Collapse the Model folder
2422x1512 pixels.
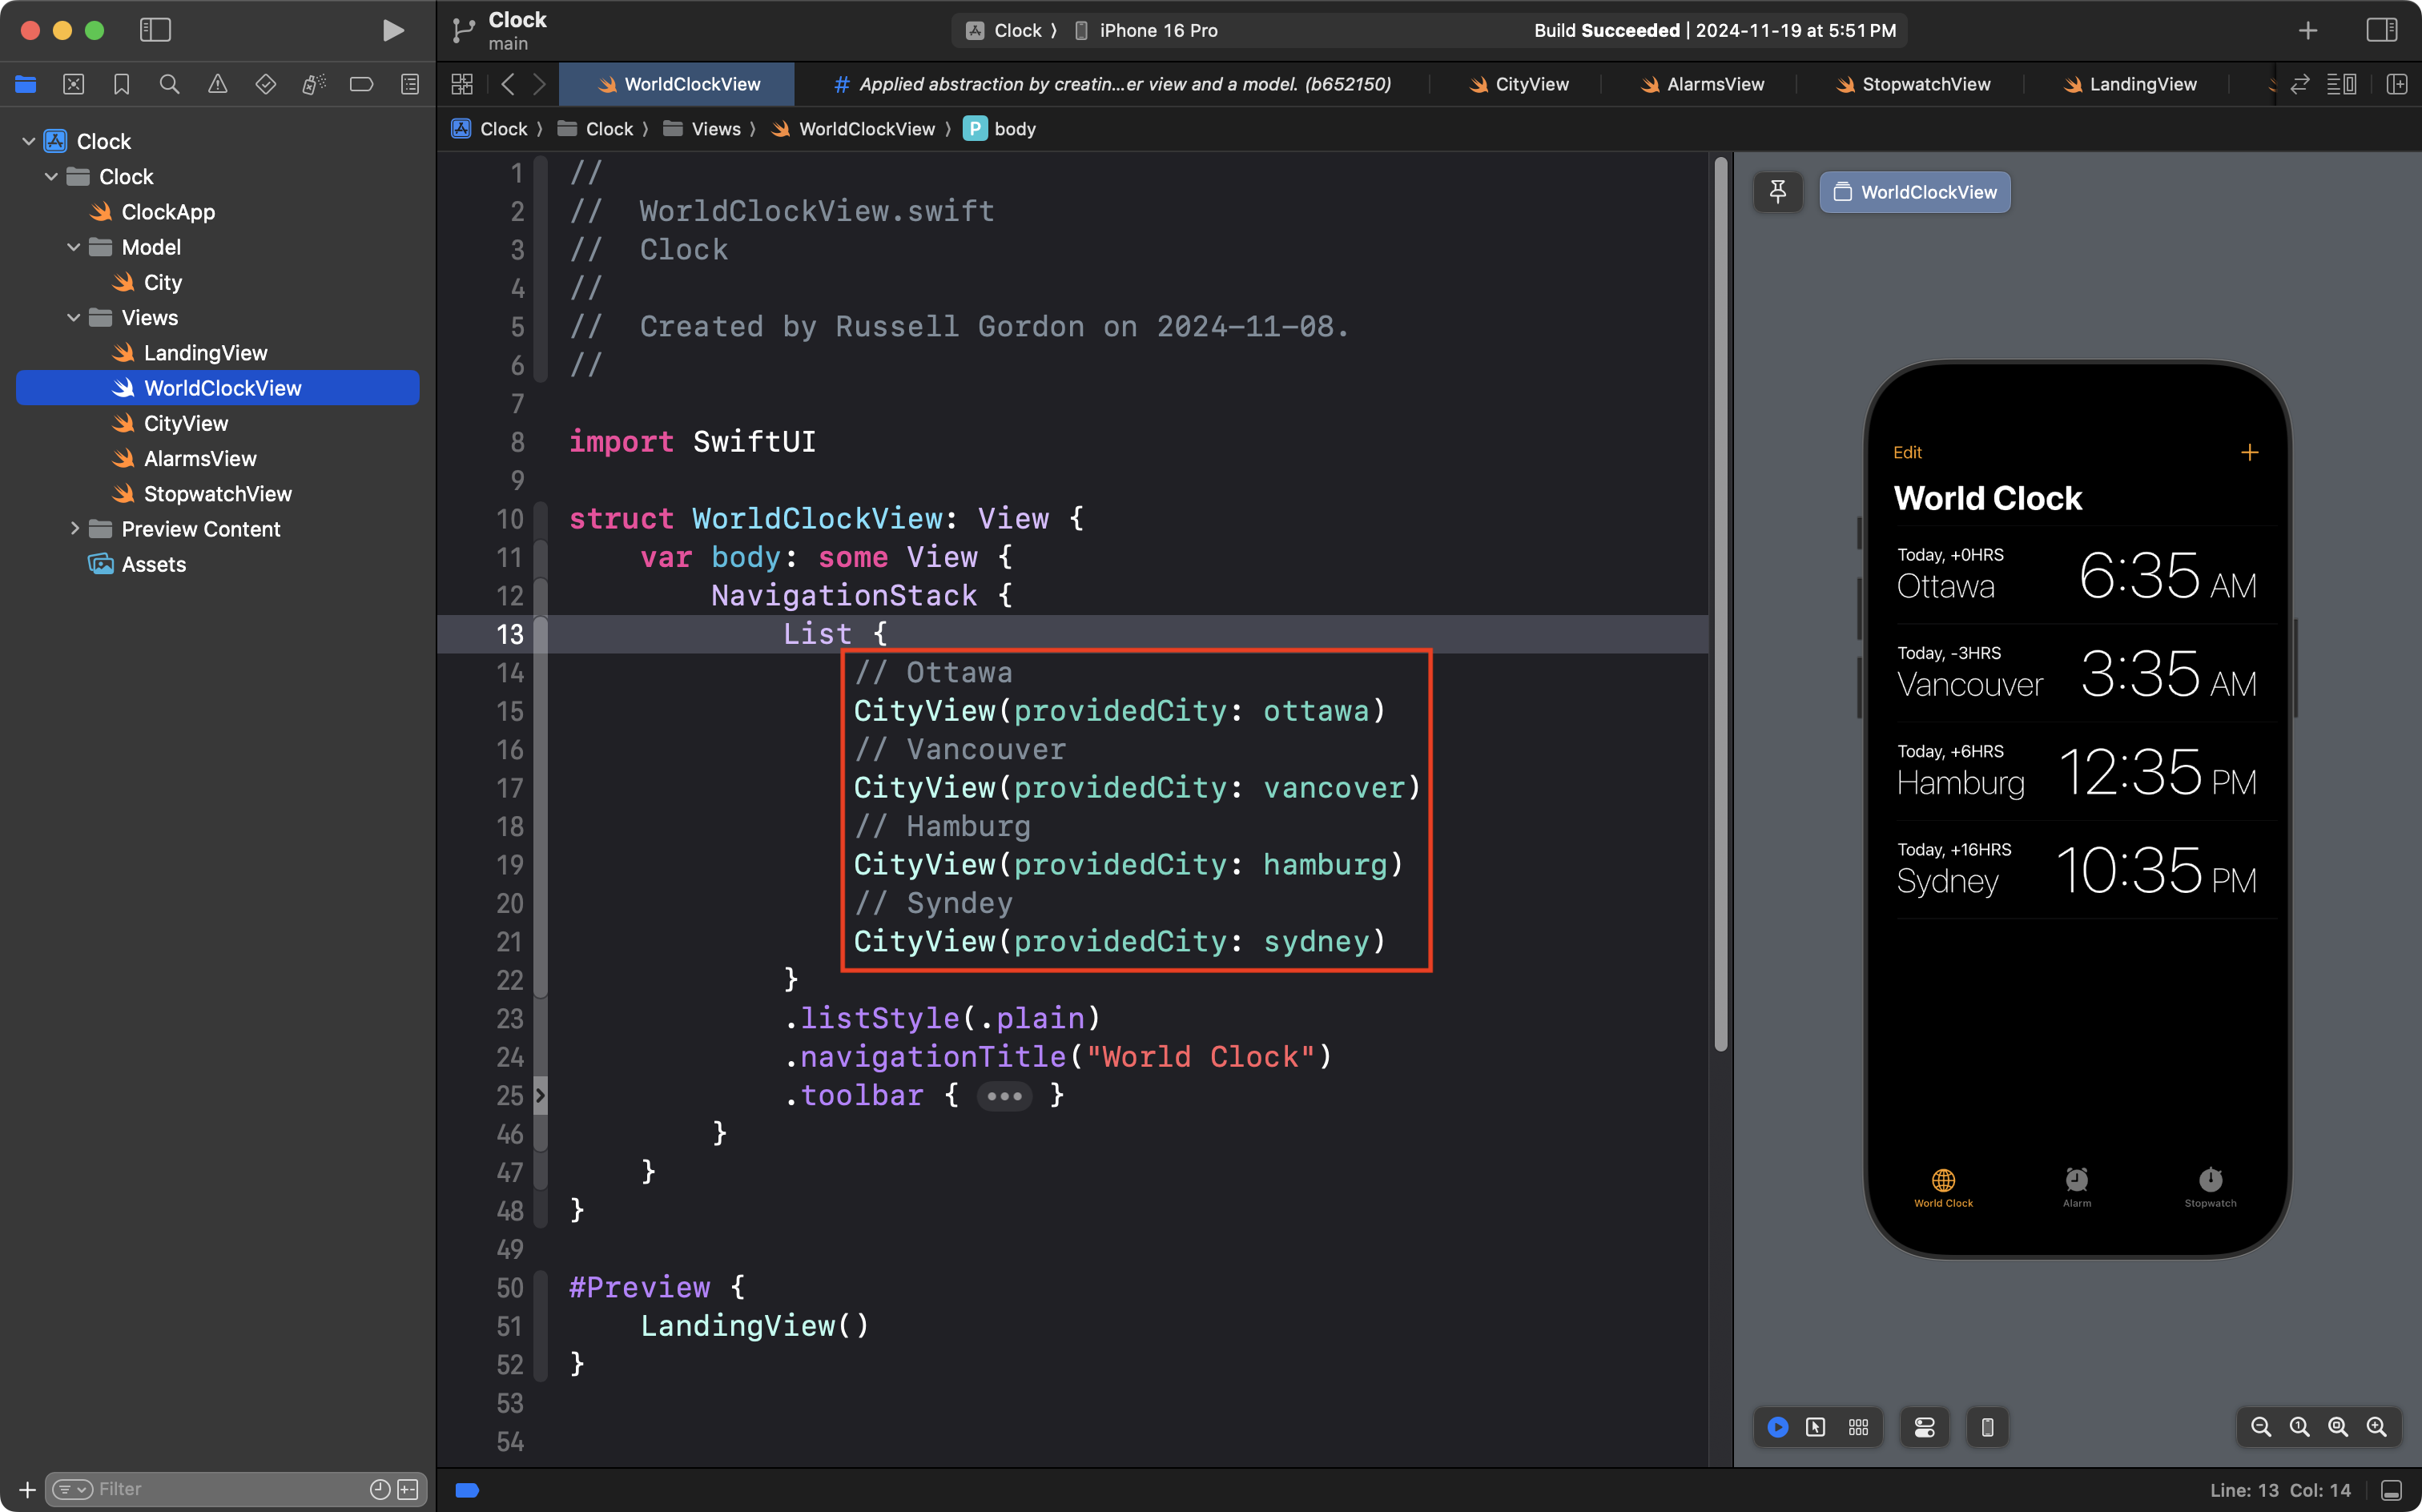click(x=73, y=247)
